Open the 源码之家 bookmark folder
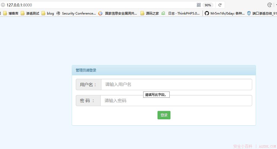277x149 pixels. [150, 13]
